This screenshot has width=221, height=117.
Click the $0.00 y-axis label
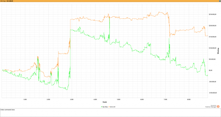point(211,70)
